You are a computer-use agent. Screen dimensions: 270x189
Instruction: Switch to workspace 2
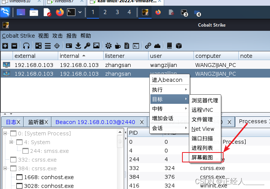click(x=105, y=12)
